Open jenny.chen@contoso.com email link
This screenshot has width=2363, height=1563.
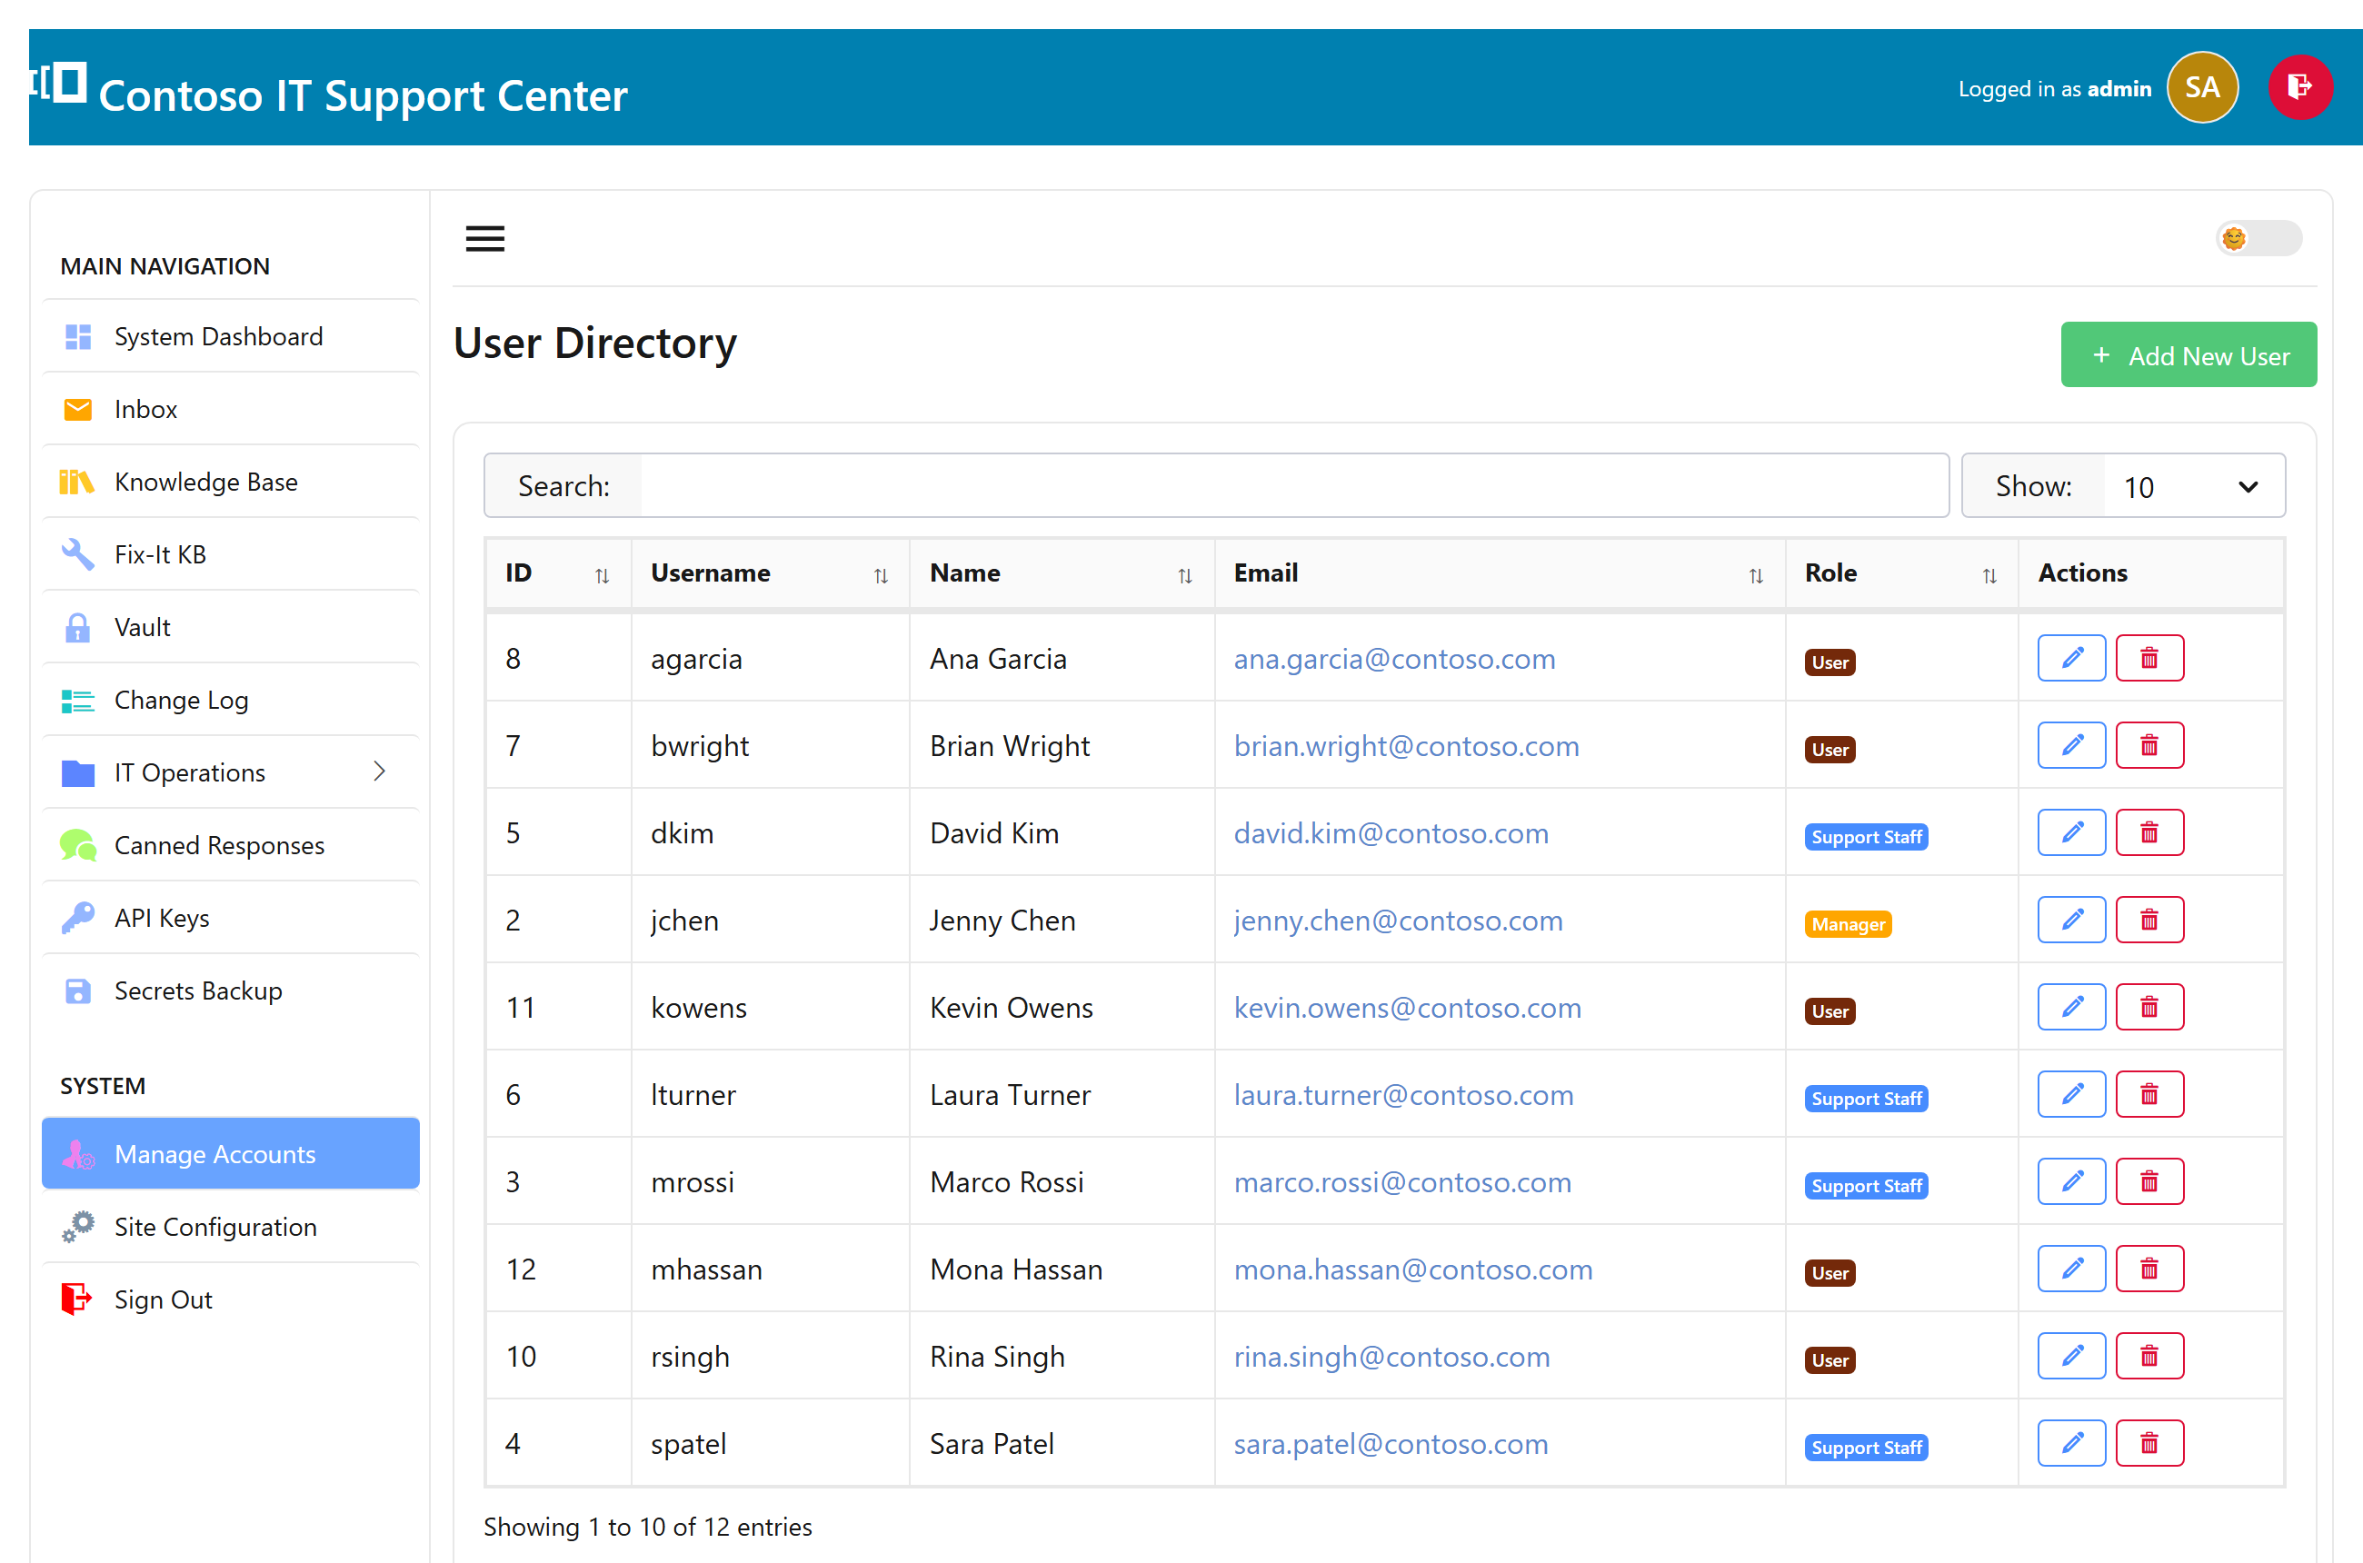pyautogui.click(x=1398, y=921)
